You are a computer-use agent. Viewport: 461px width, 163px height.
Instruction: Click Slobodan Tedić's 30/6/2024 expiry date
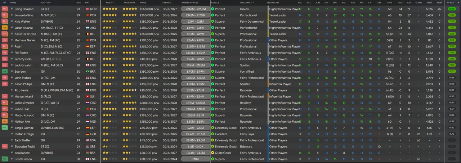[x=169, y=146]
